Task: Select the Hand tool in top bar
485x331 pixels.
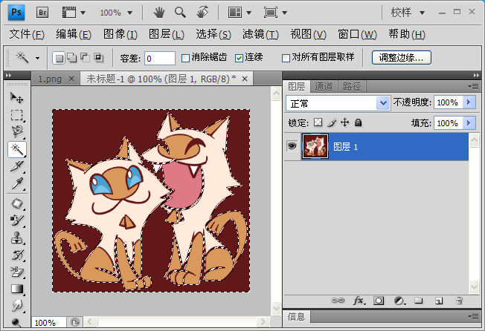Action: point(159,13)
